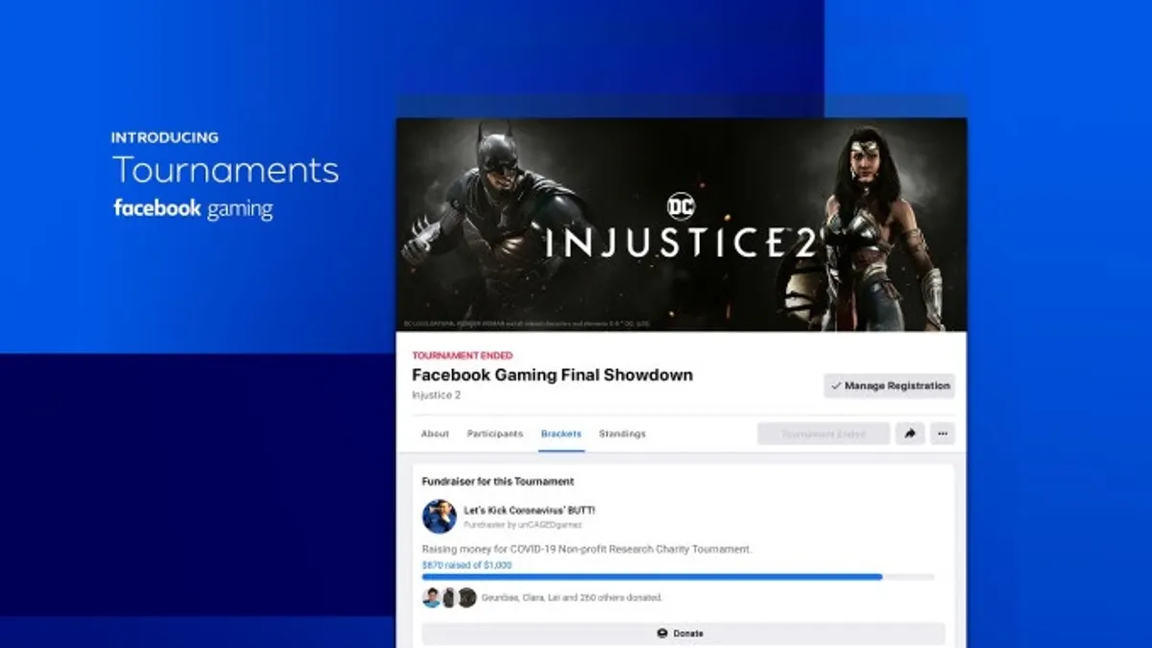This screenshot has height=648, width=1152.
Task: Open the Let's Kick Coronavirus' BUTT! fundraiser
Action: coord(529,510)
